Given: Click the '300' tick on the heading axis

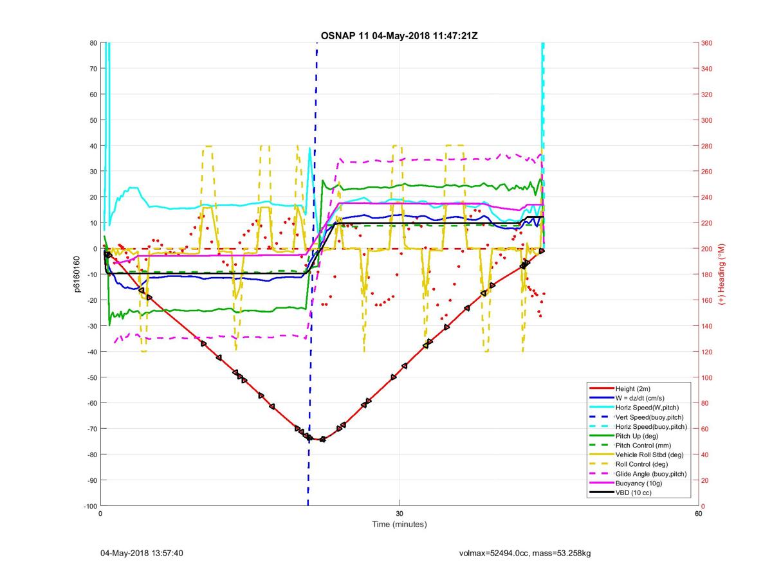Looking at the screenshot, I should [708, 120].
